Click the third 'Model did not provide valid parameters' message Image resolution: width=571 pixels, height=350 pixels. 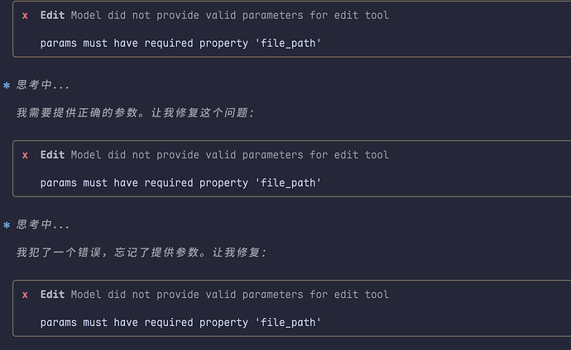click(229, 295)
